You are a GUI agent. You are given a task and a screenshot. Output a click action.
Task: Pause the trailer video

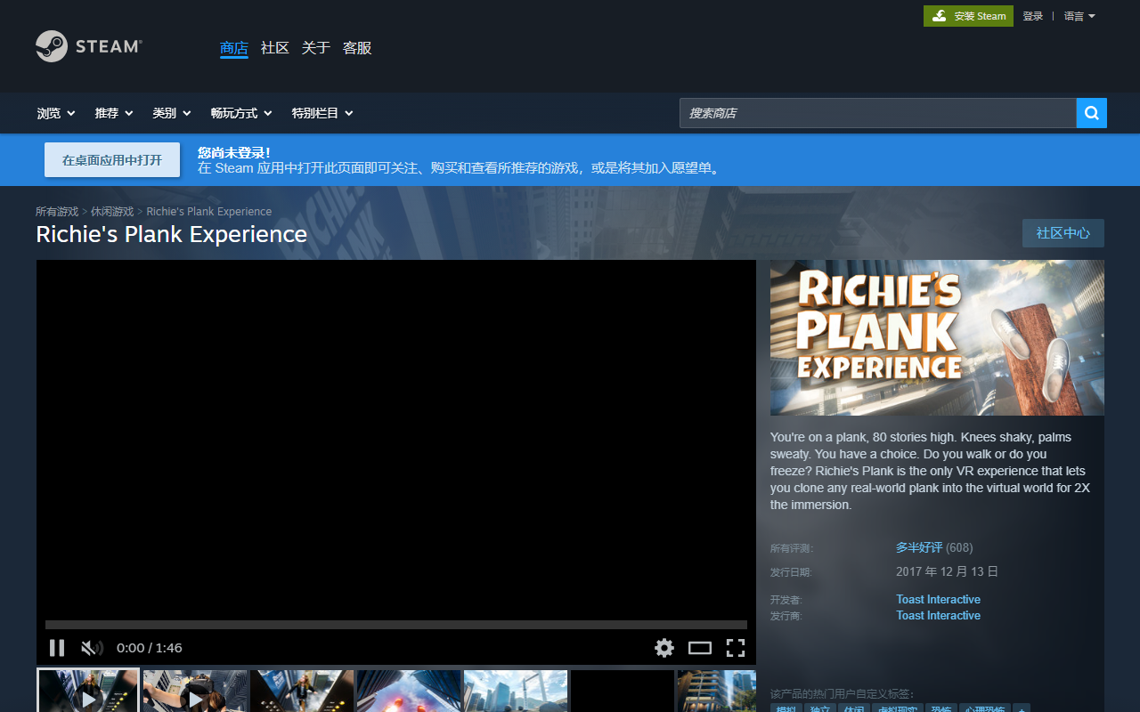57,648
